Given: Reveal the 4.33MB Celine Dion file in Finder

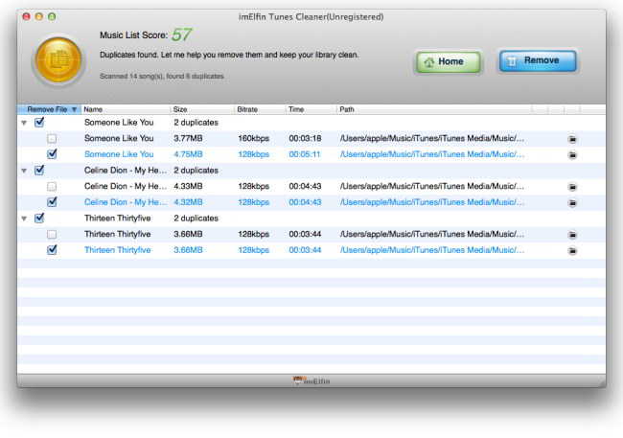Looking at the screenshot, I should pyautogui.click(x=572, y=186).
